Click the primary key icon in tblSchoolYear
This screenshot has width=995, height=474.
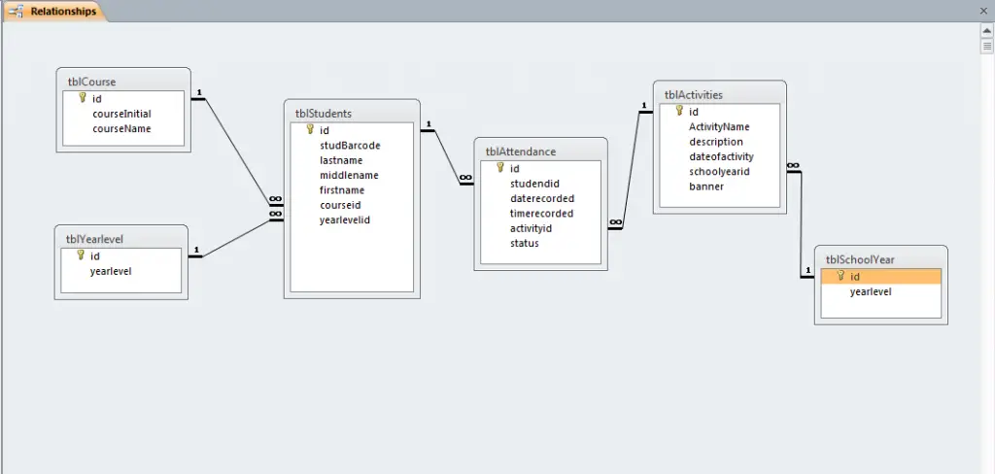[x=841, y=276]
